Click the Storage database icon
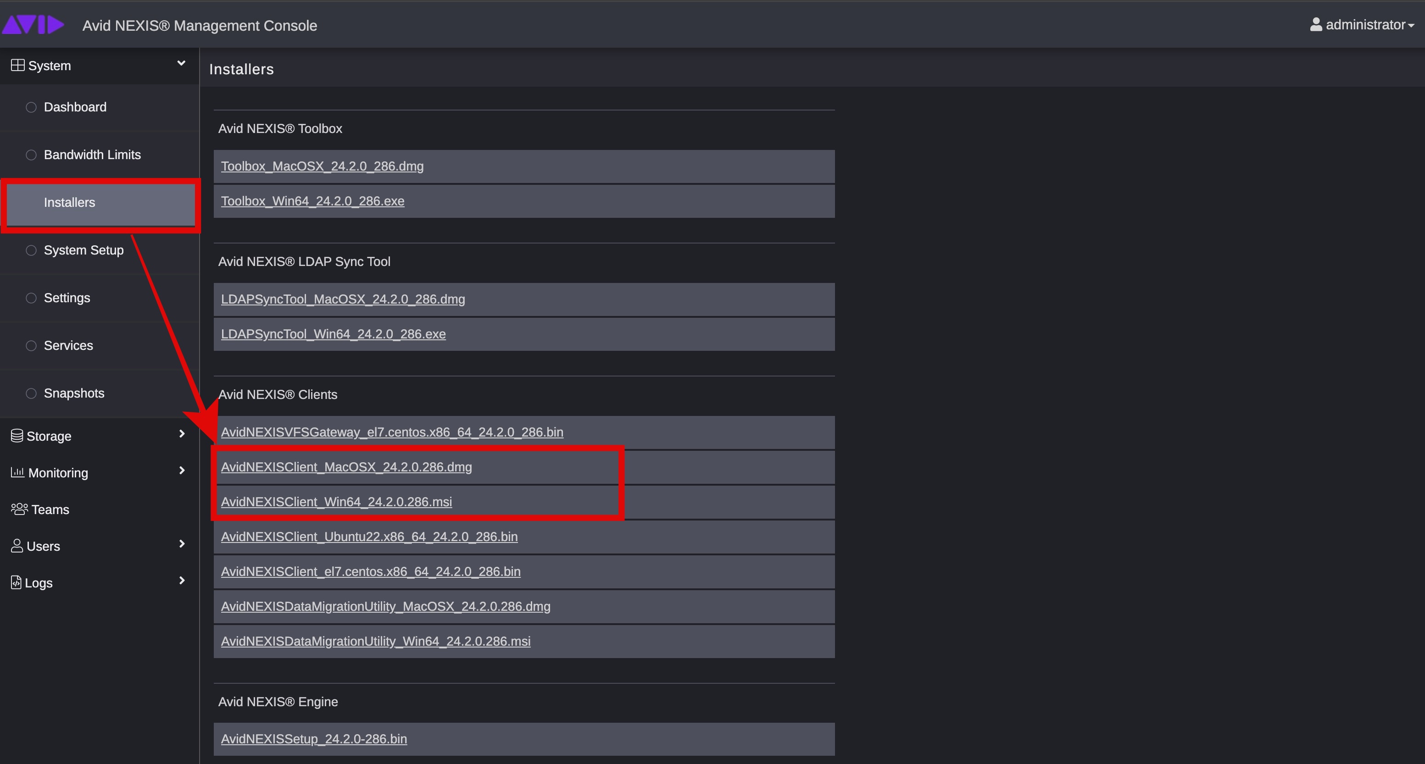 point(17,435)
